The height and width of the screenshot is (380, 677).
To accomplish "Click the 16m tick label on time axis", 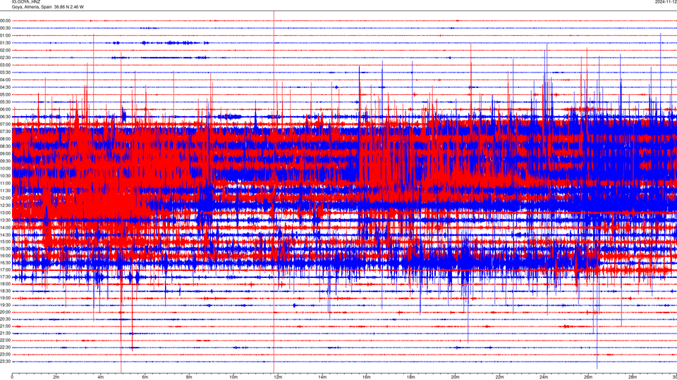I will tap(367, 377).
